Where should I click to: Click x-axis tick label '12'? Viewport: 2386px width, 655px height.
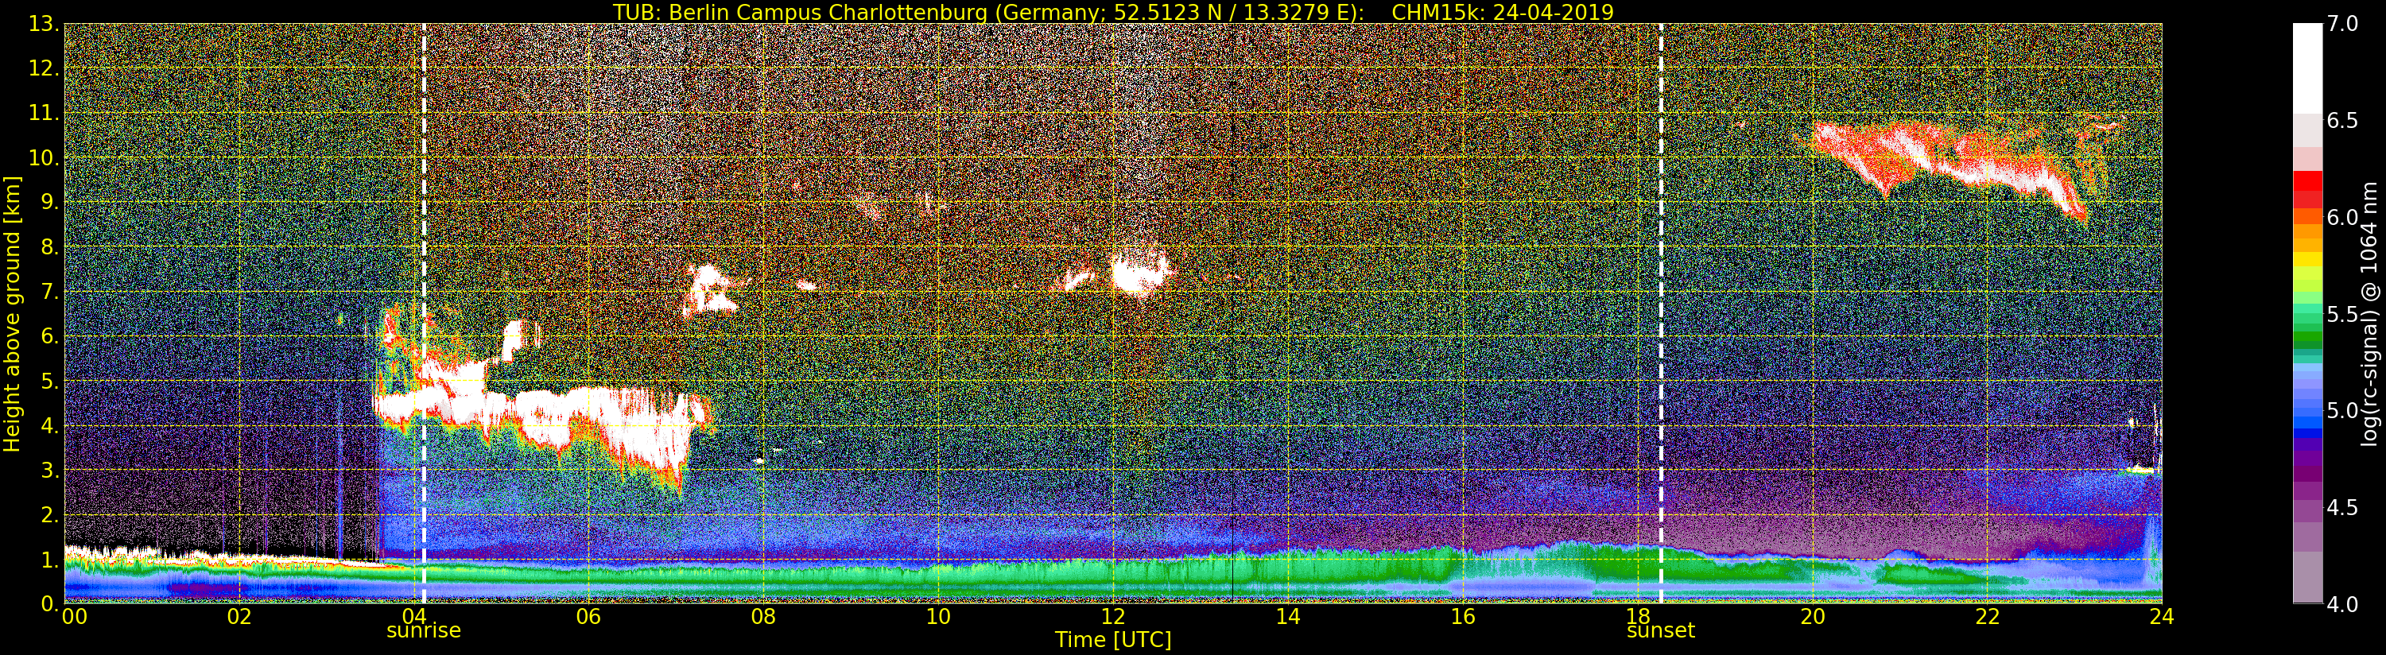click(x=1113, y=617)
